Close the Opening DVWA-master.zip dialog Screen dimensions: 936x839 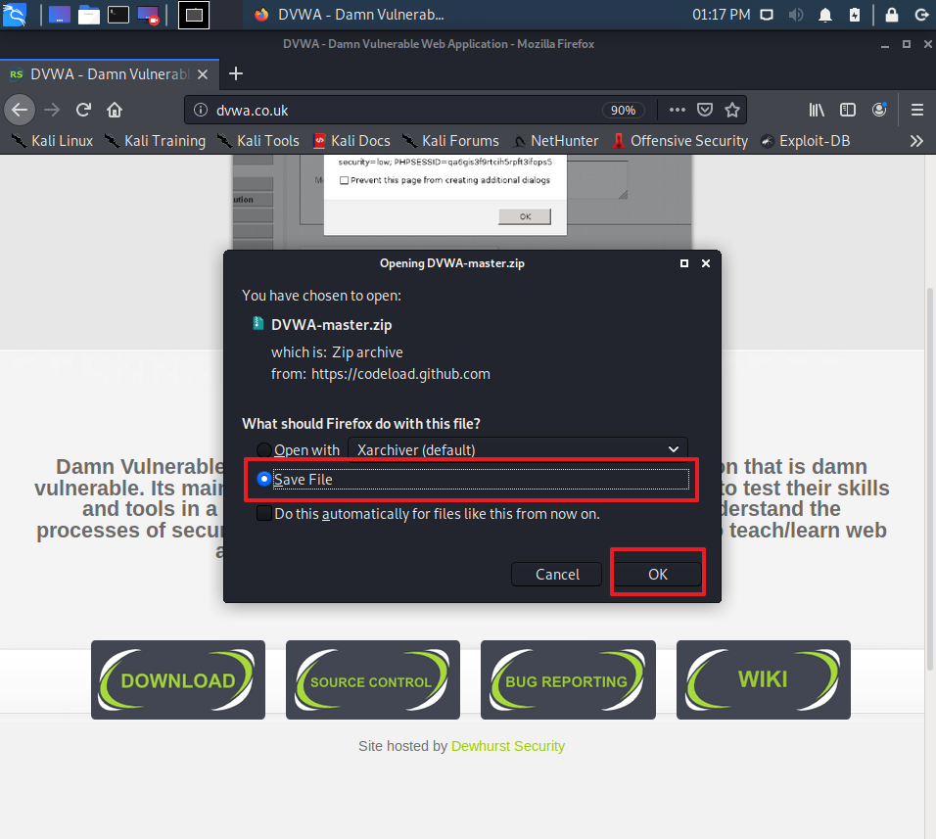click(x=706, y=263)
